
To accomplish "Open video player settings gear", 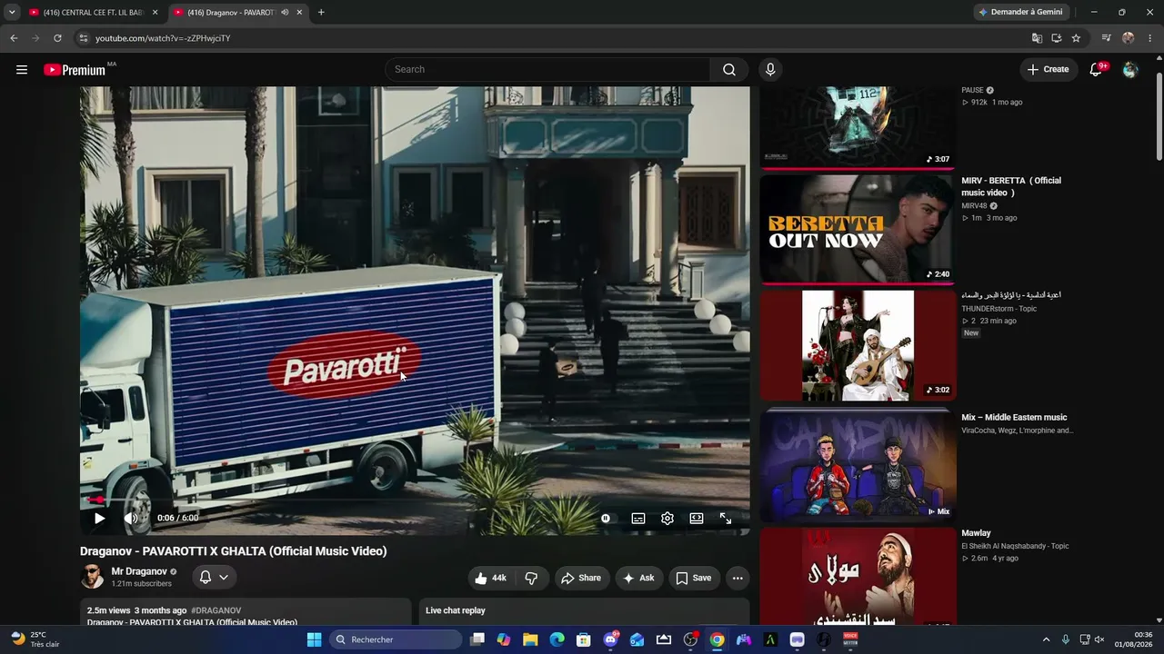I will tap(667, 518).
